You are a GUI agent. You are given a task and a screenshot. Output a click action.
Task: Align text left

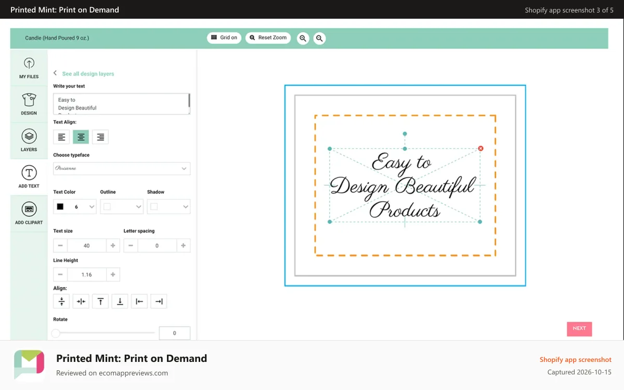click(x=62, y=137)
